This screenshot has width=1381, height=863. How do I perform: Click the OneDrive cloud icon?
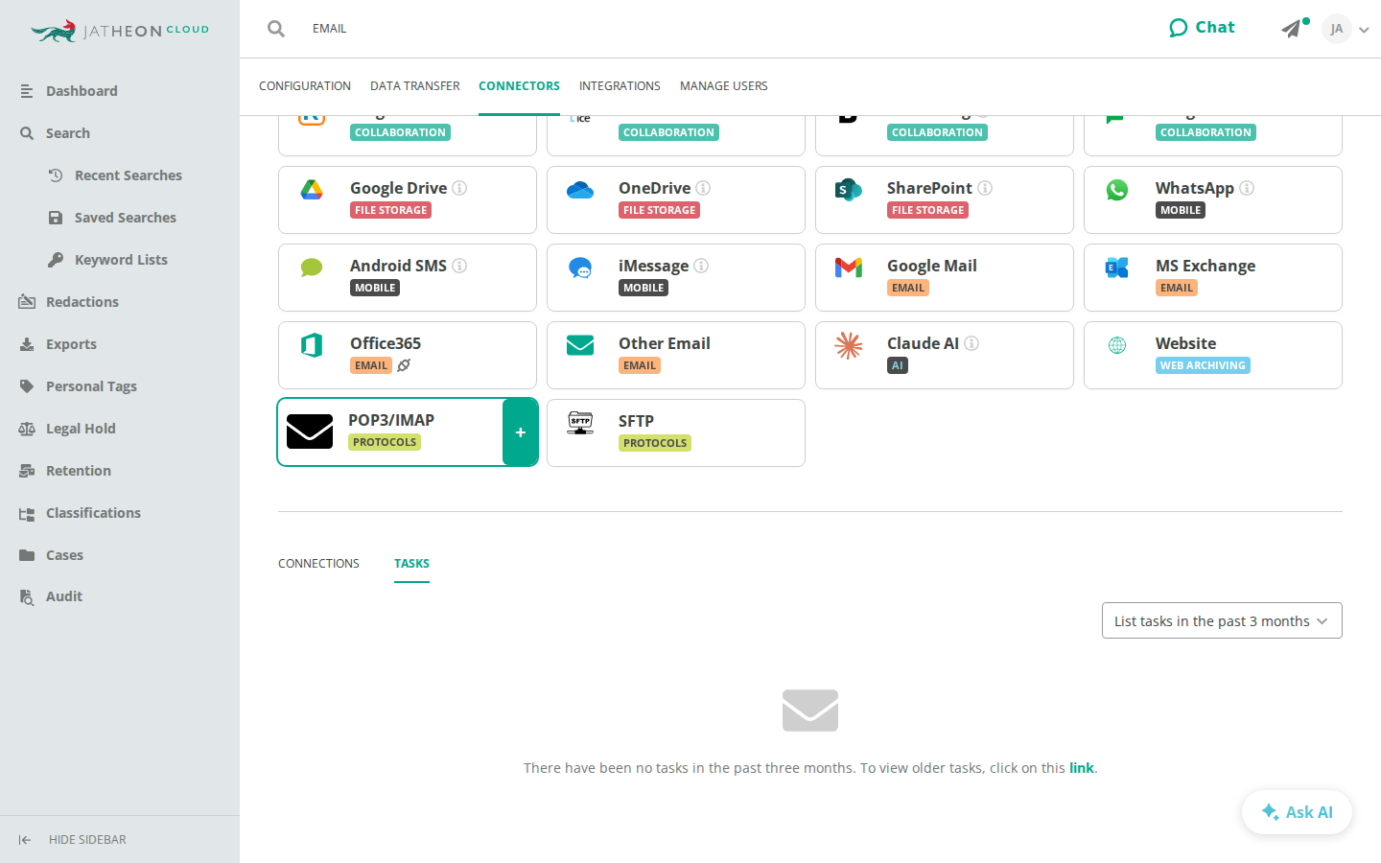580,190
